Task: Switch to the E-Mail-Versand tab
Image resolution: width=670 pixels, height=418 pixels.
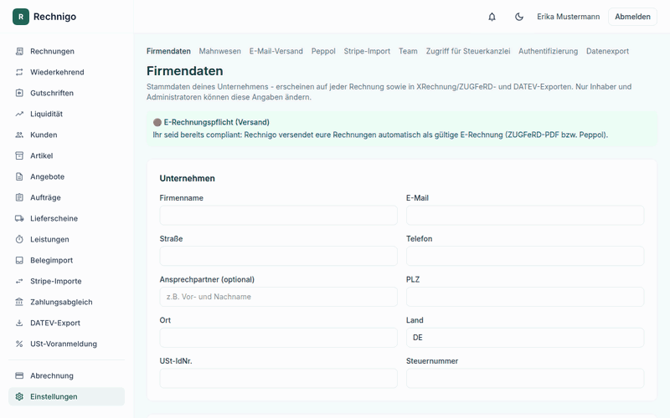Action: 276,51
